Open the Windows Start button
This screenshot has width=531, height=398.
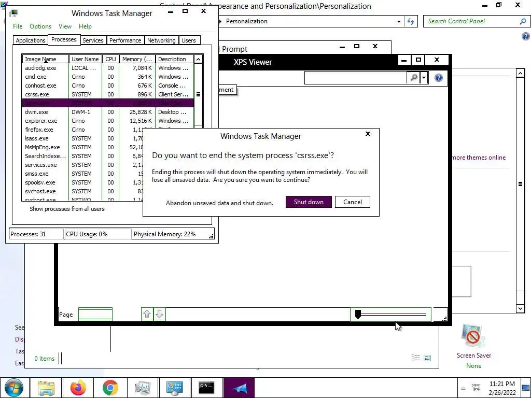click(x=13, y=388)
